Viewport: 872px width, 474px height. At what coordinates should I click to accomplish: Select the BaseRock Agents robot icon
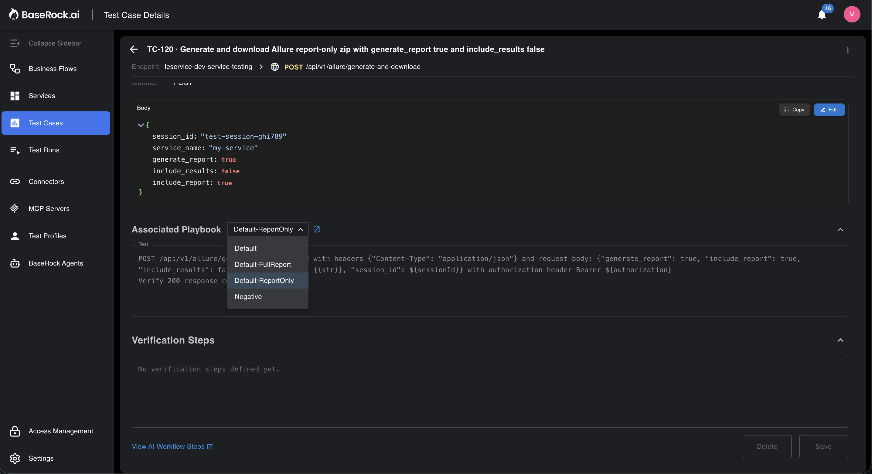[15, 263]
